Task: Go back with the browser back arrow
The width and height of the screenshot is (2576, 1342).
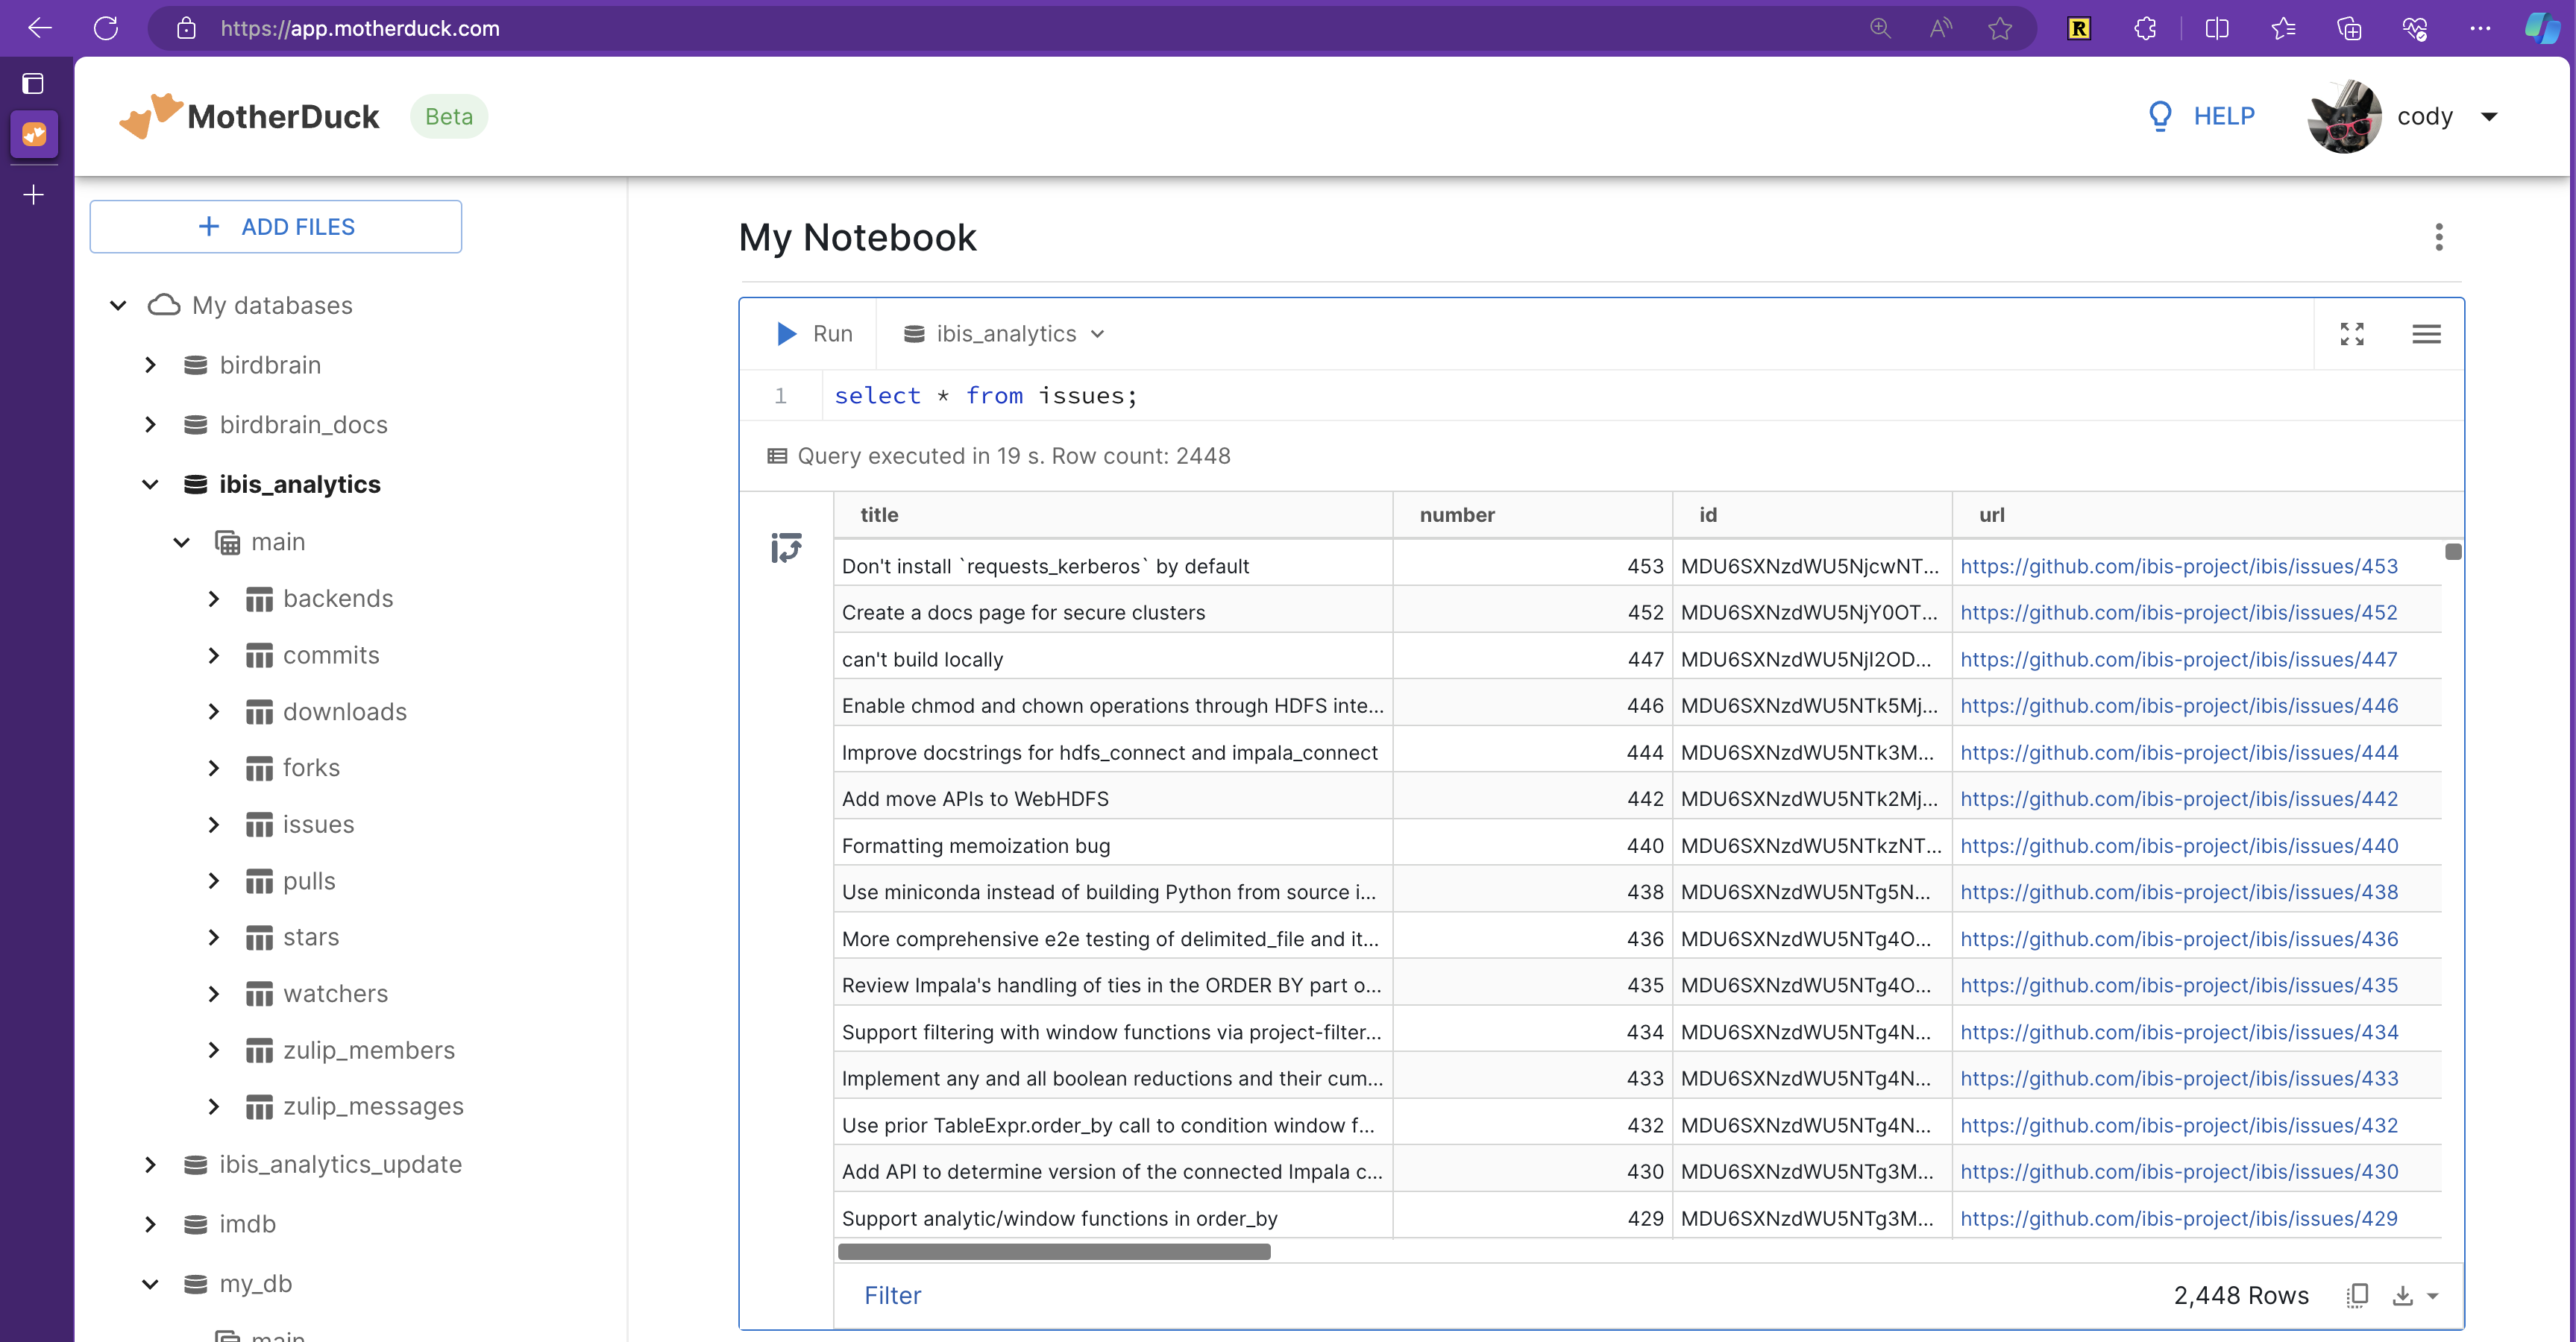Action: (x=39, y=28)
